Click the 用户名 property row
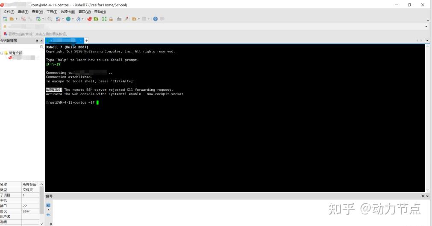Viewport: 432px width, 226px height. [x=20, y=217]
